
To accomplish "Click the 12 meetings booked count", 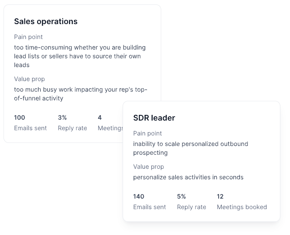I will pos(220,196).
